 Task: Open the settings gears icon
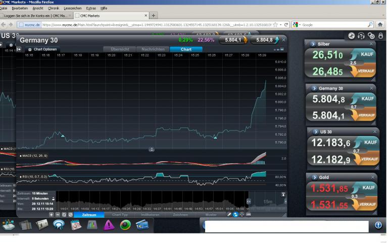point(371,36)
